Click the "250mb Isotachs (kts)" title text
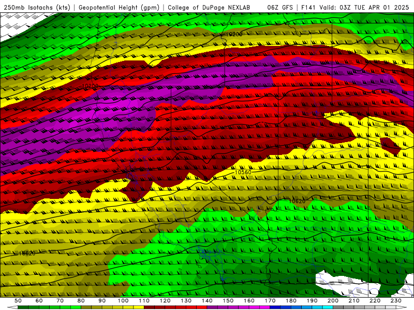414x310 pixels. click(x=37, y=8)
